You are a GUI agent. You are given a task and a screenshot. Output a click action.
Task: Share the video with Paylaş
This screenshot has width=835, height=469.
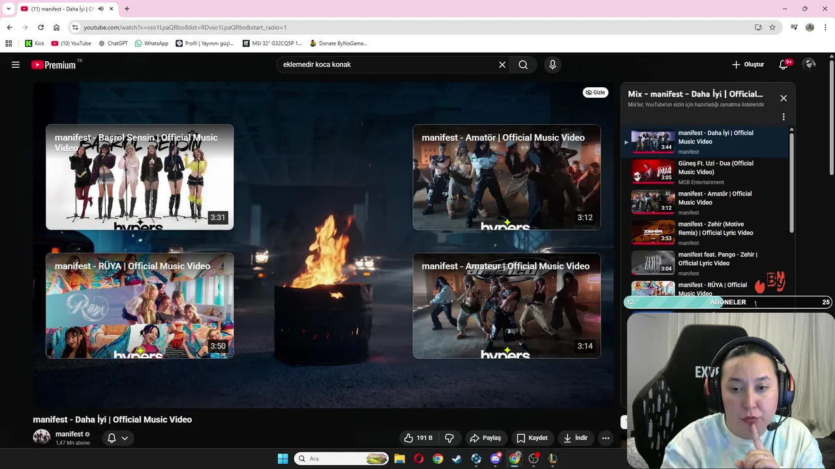tap(485, 438)
